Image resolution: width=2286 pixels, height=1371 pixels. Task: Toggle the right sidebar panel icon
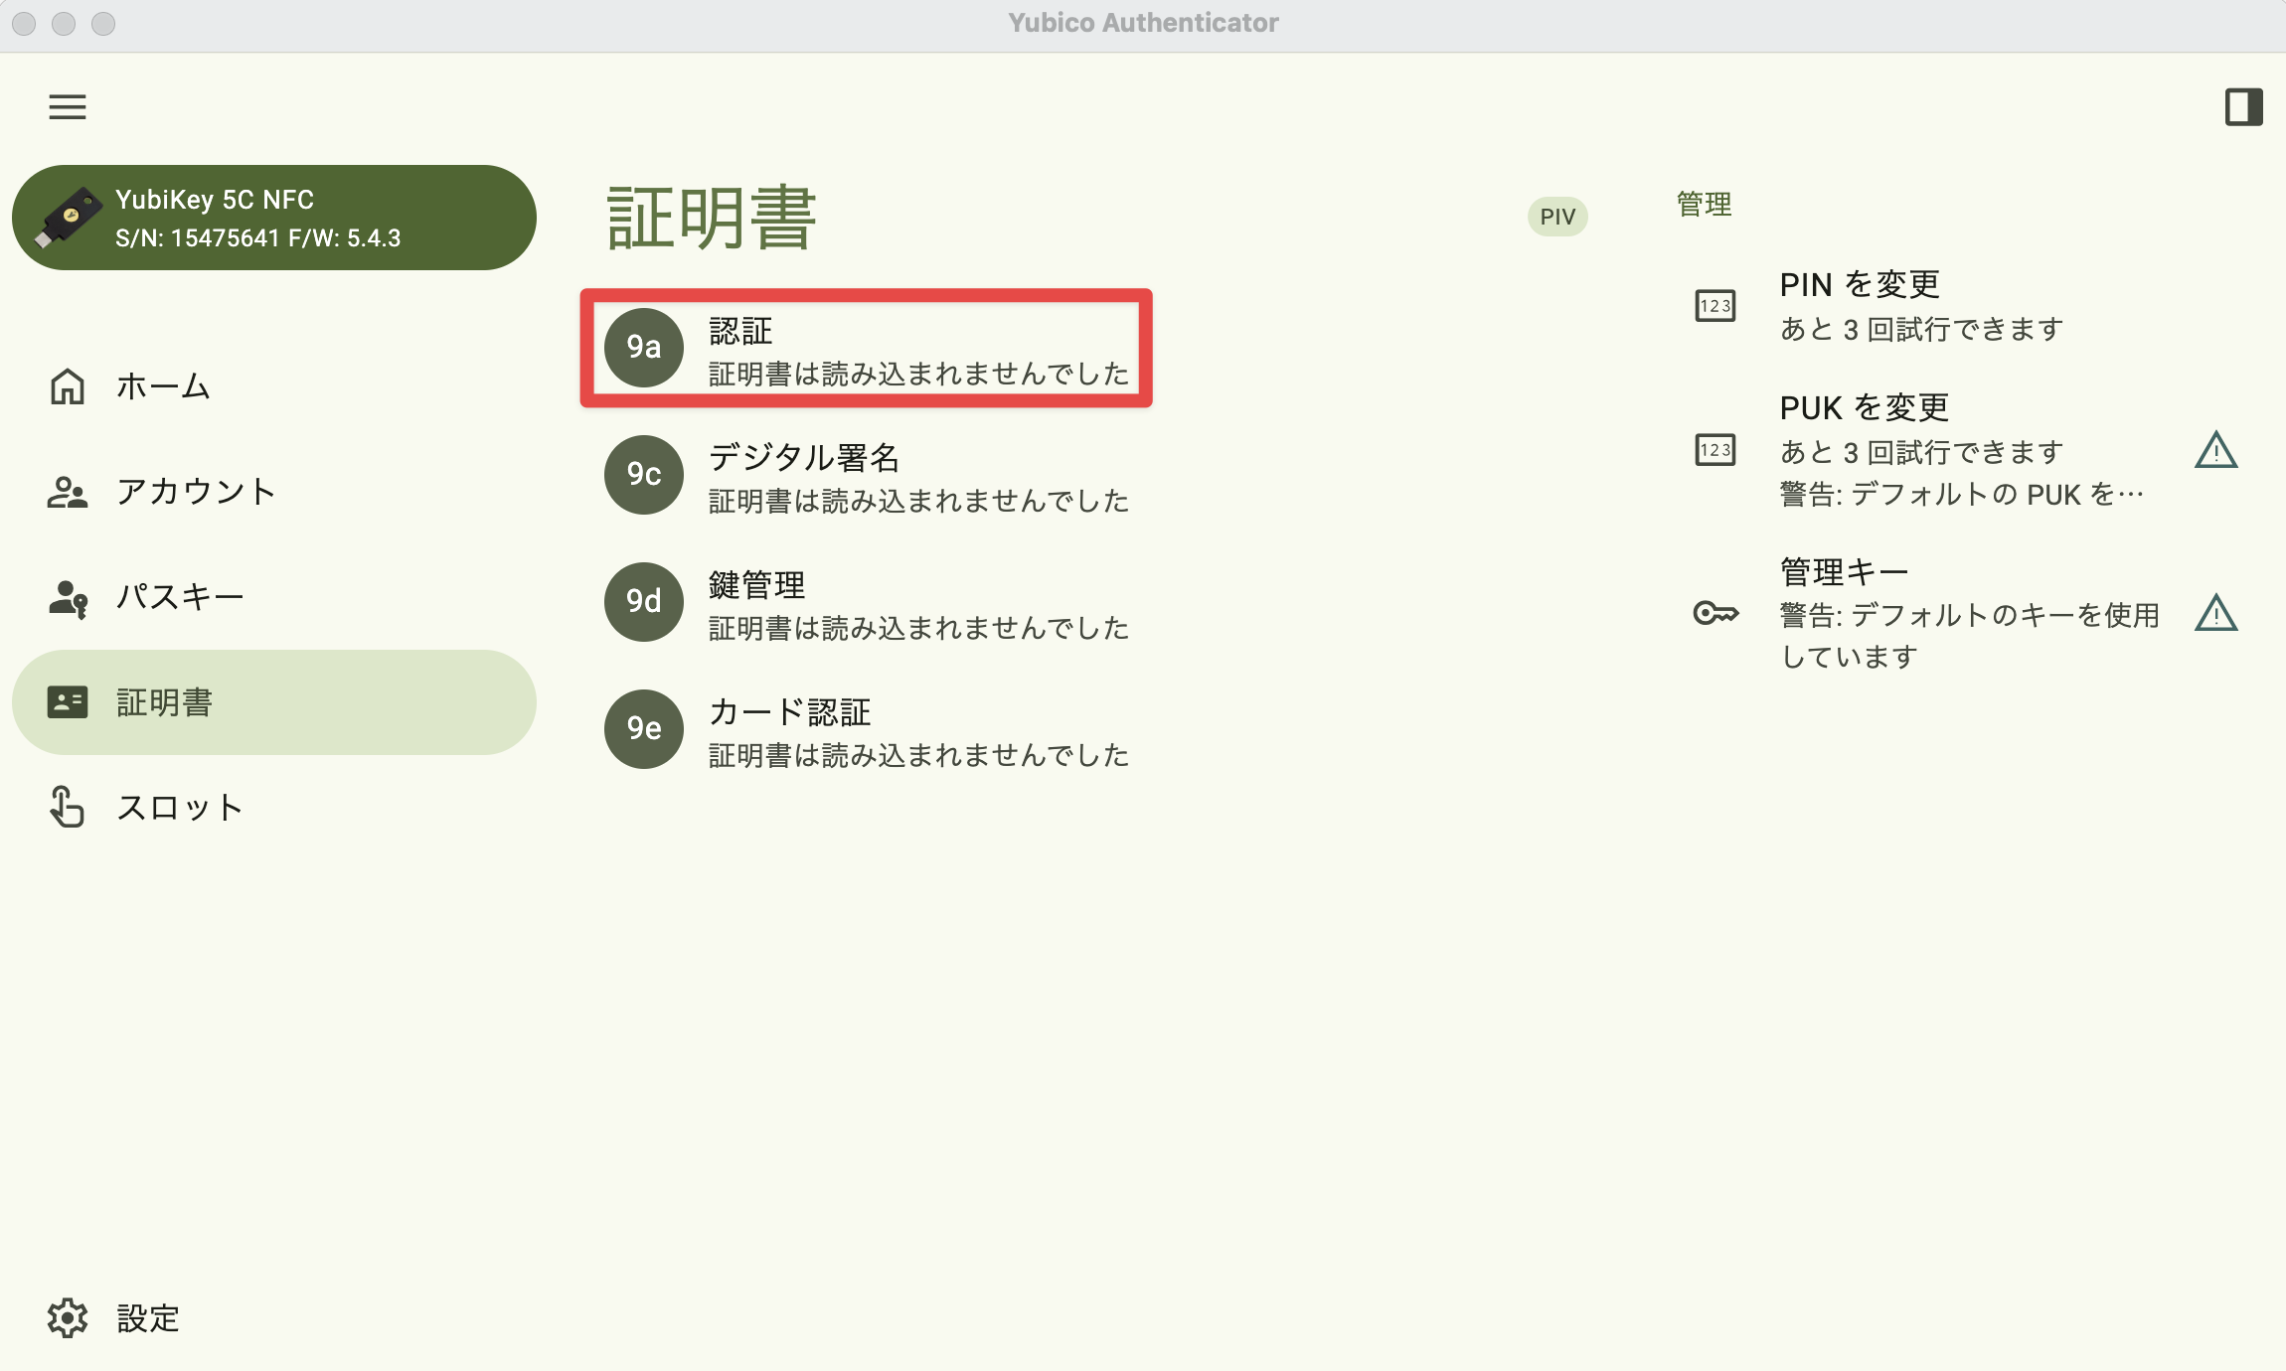2243,106
